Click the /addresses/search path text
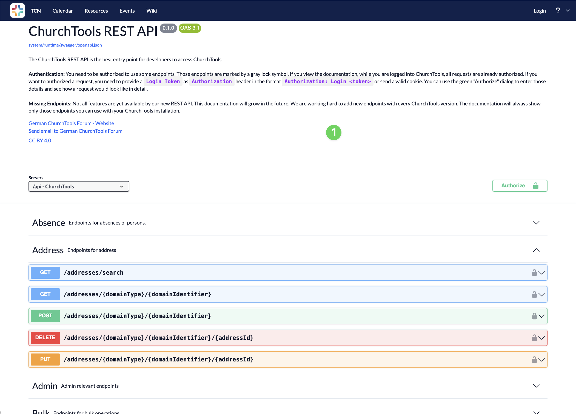Image resolution: width=576 pixels, height=414 pixels. pos(93,273)
